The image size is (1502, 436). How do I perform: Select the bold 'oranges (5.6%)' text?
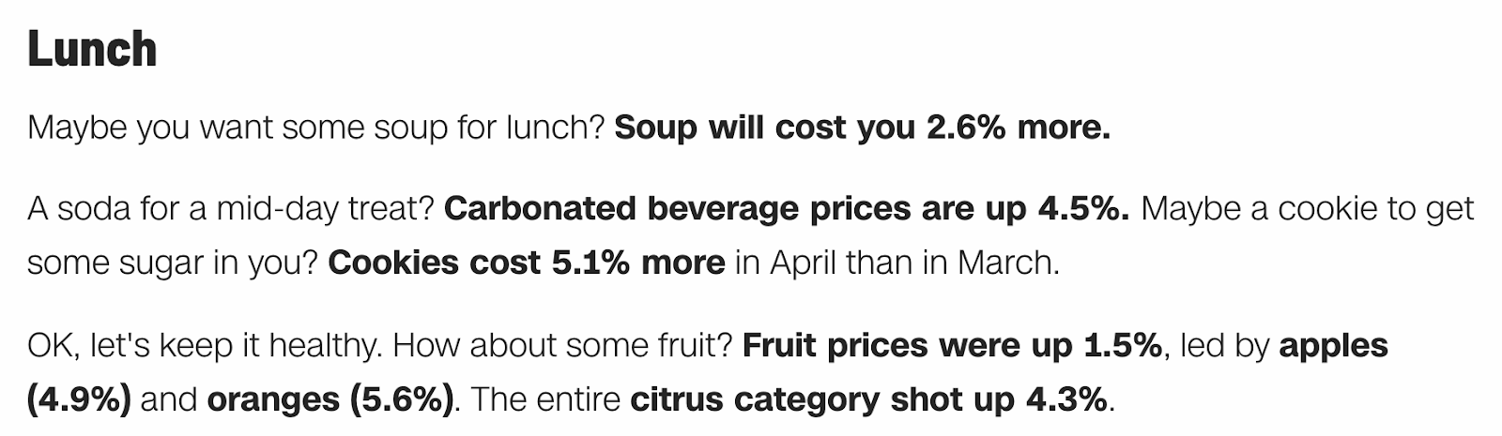point(330,401)
